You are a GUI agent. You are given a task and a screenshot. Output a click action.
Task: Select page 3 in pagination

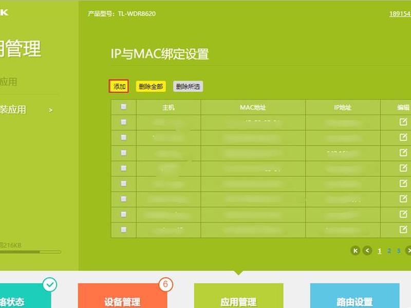pos(399,251)
